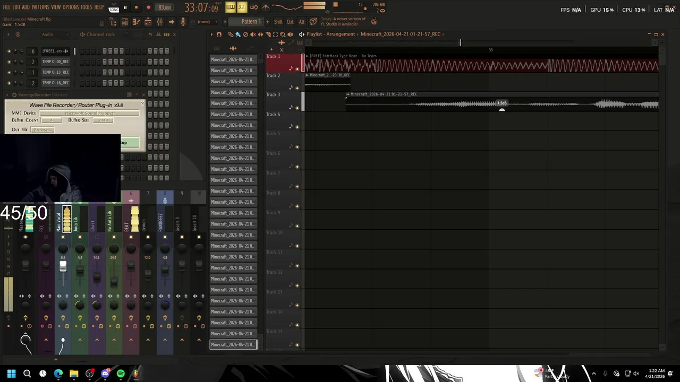680x382 pixels.
Task: Open recorder plug-in help question mark
Action: [142, 104]
